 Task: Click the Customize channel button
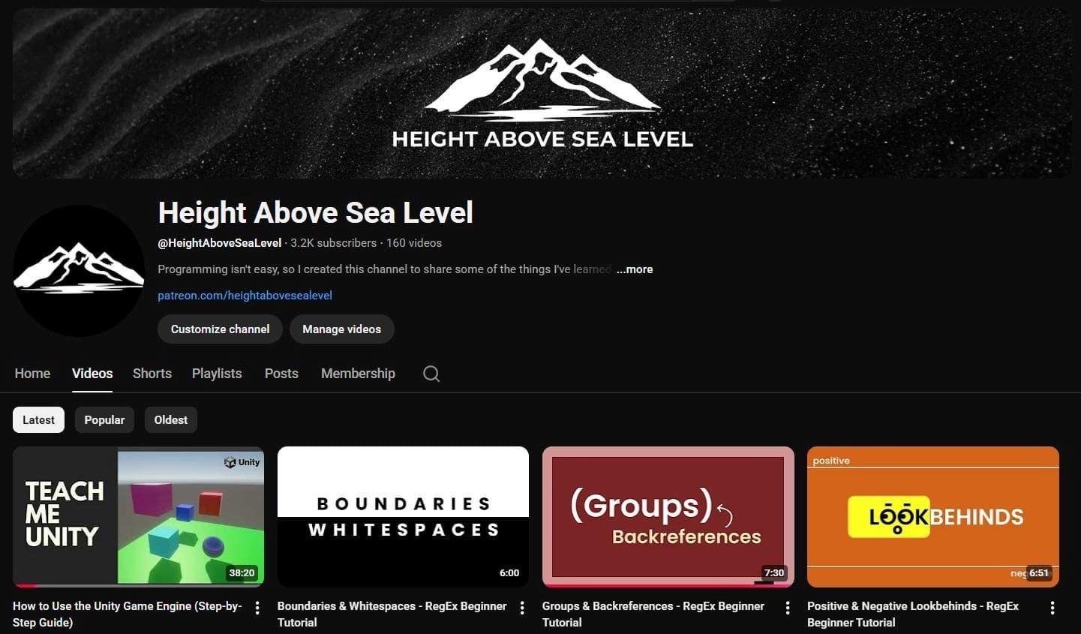coord(220,329)
